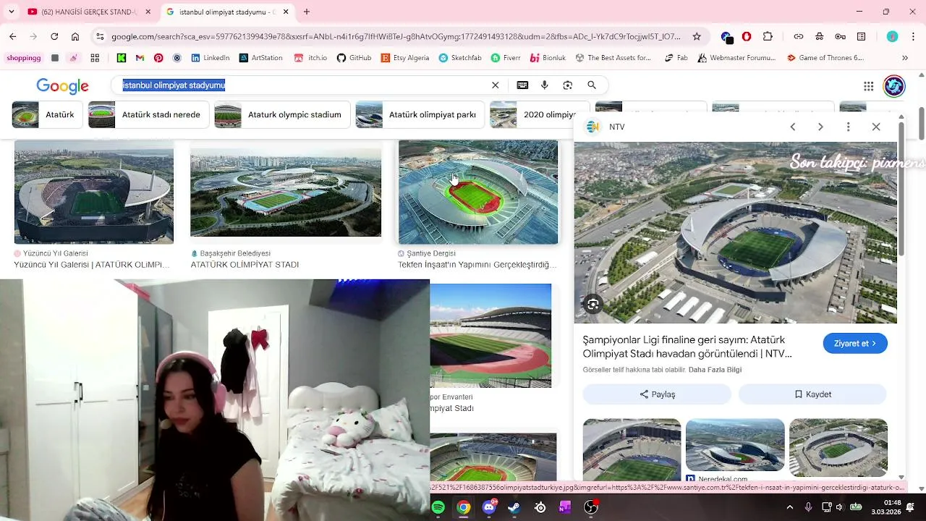Reload the current page
Screen dimensions: 926x521
[x=54, y=36]
